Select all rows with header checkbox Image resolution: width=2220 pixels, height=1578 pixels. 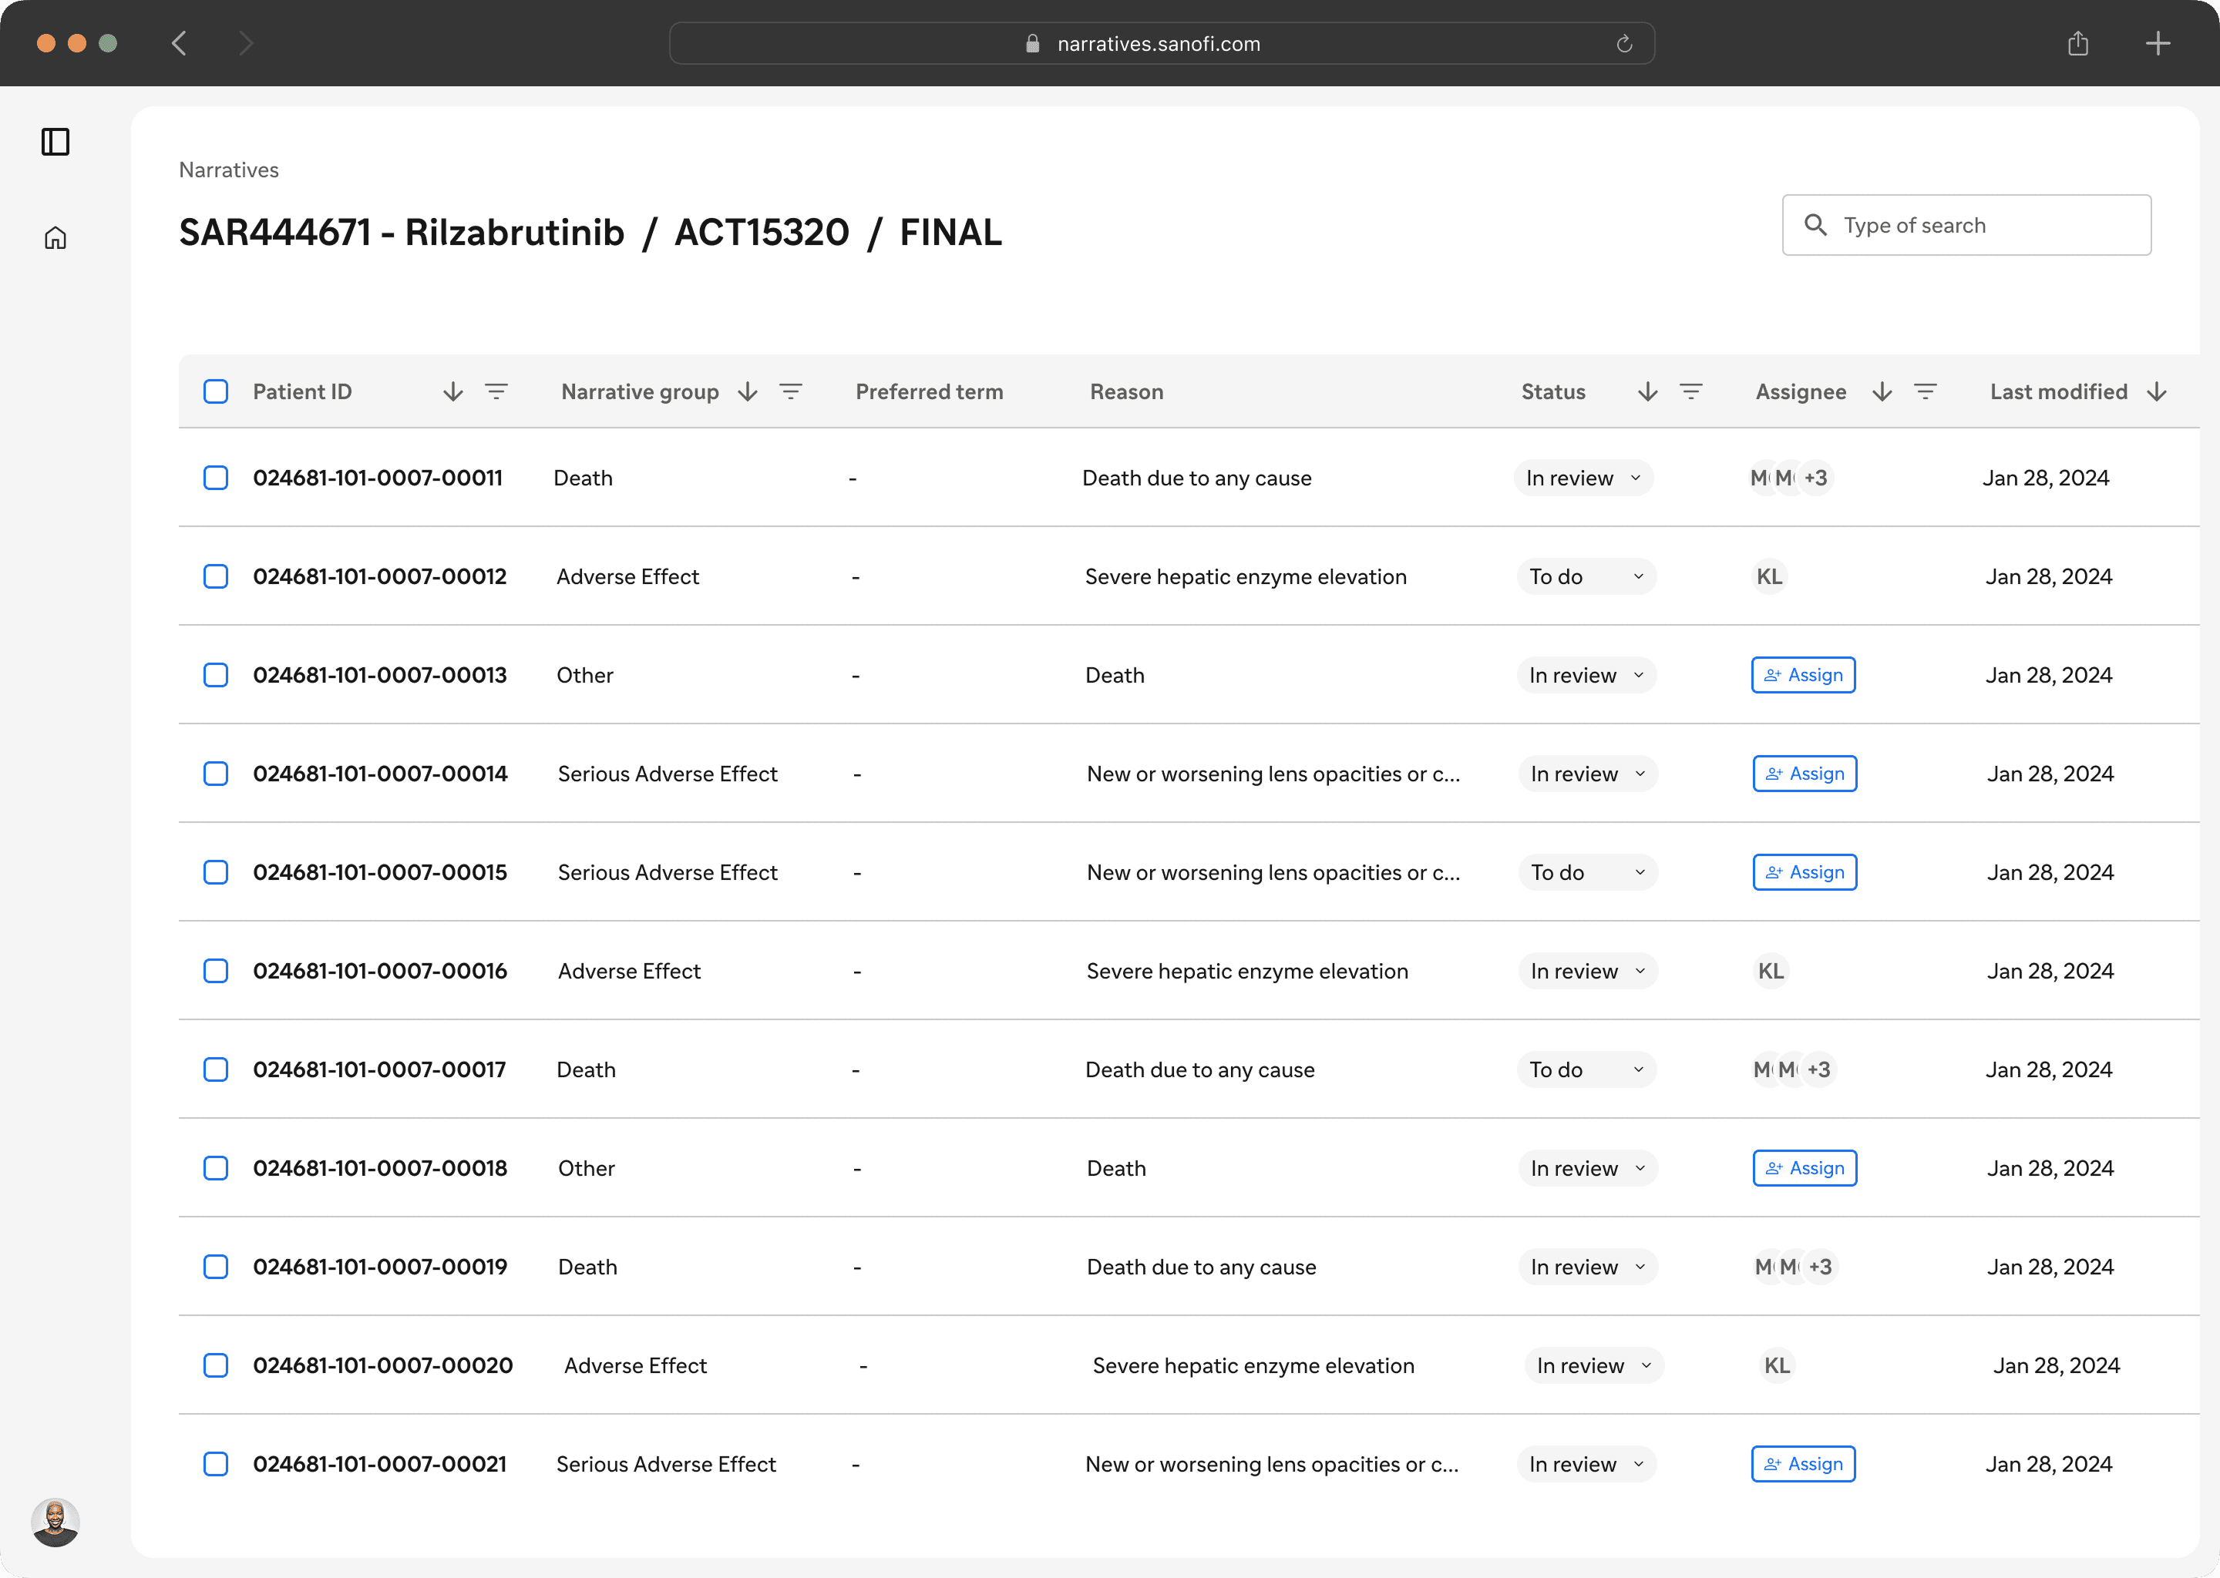pos(216,391)
